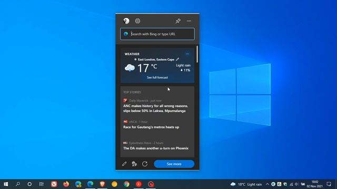The height and width of the screenshot is (189, 337).
Task: Launch Vivaldi browser from taskbar
Action: [54, 184]
